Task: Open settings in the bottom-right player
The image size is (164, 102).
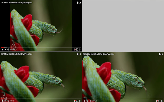Action: pos(157,101)
